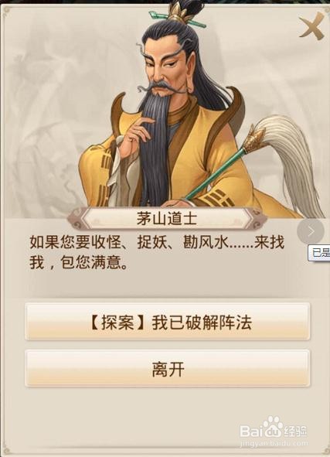Click the Baidu paw logo watermark
The width and height of the screenshot is (330, 457).
[272, 427]
